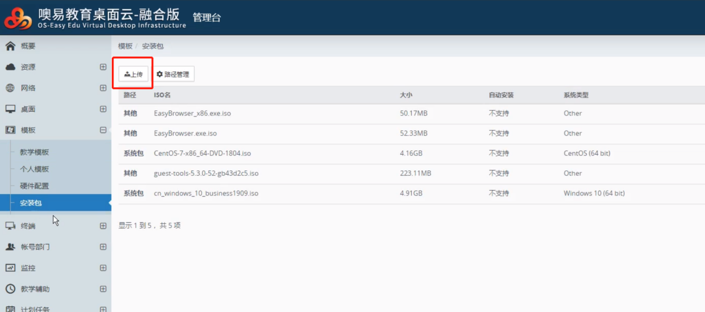
Task: Click the 上传 upload button
Action: tap(134, 74)
